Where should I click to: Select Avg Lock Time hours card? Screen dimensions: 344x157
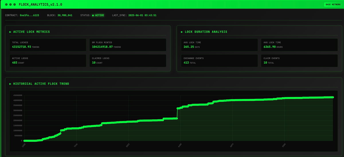[299, 45]
